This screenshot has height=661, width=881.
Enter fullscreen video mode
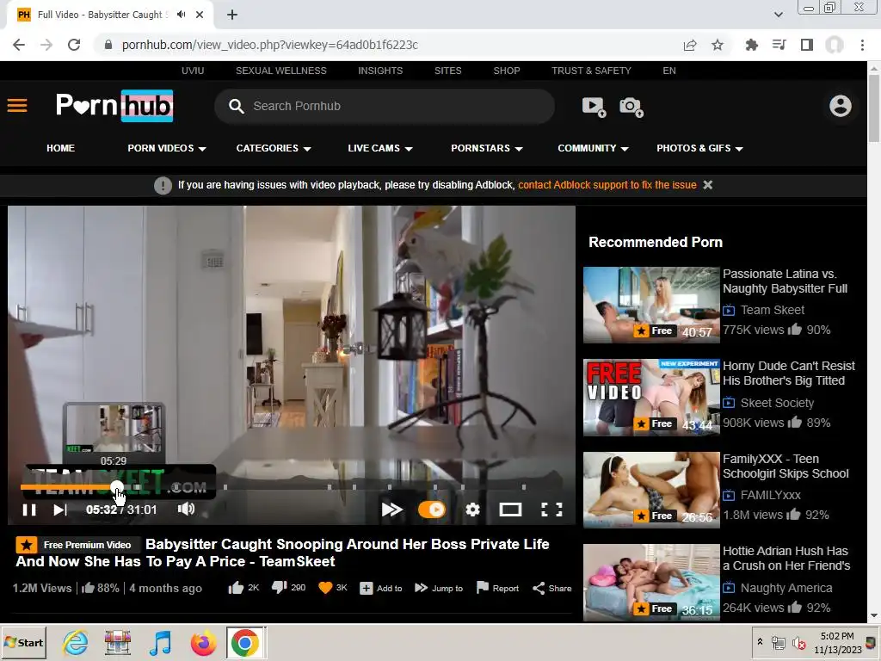tap(551, 510)
